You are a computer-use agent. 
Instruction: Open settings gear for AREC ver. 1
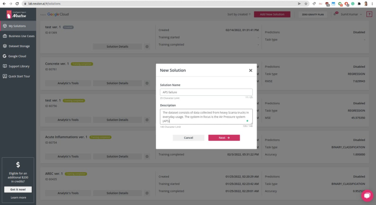(147, 193)
